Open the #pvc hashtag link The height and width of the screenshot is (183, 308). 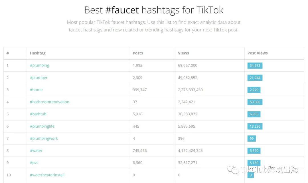[x=34, y=163]
